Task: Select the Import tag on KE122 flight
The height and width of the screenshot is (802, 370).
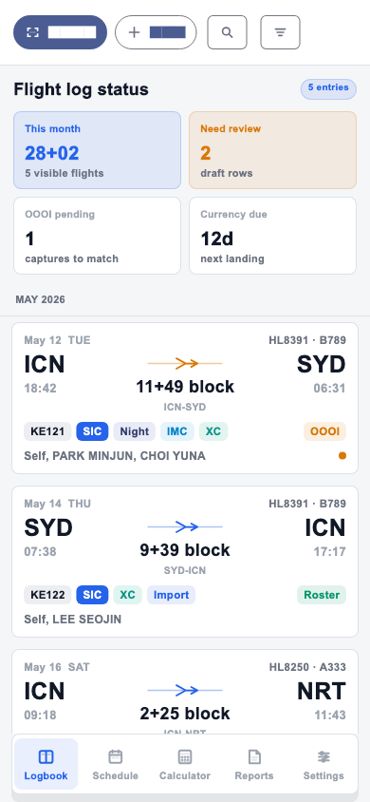Action: pos(171,595)
